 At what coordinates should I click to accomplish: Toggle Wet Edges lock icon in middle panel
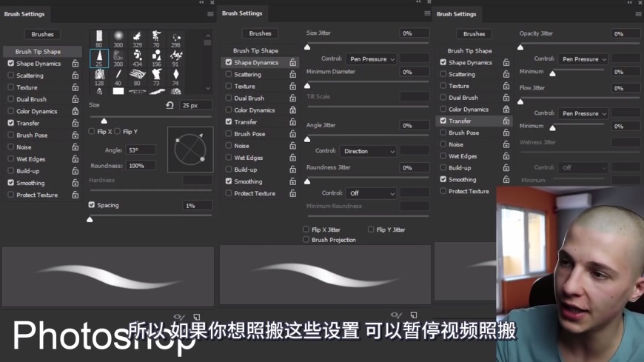click(x=293, y=158)
